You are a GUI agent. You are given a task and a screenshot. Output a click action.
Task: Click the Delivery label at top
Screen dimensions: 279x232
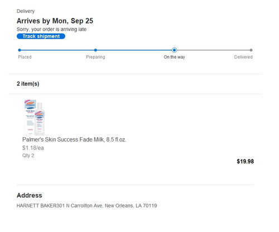click(x=26, y=11)
